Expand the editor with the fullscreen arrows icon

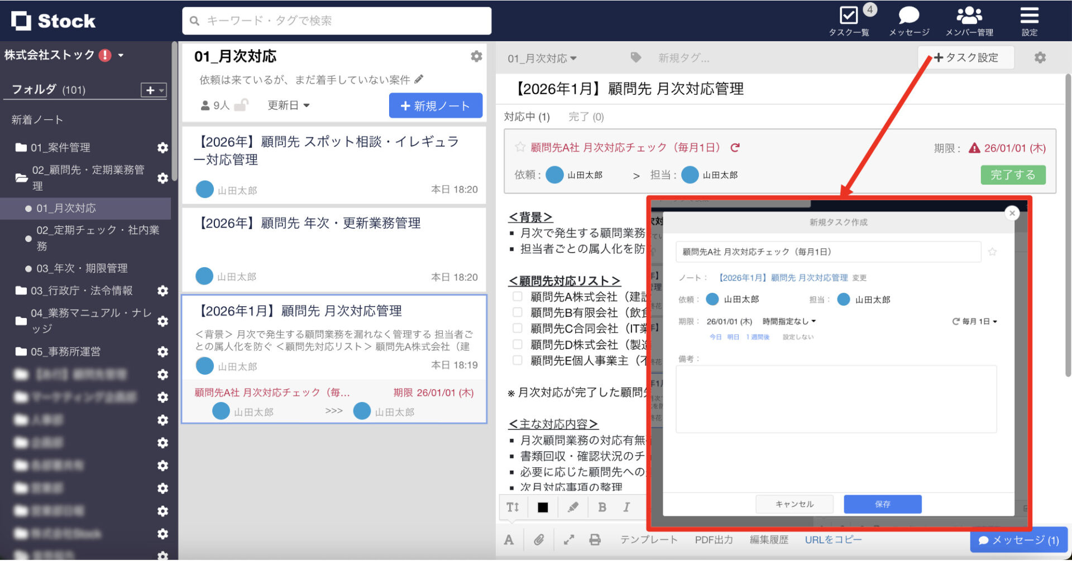tap(569, 539)
